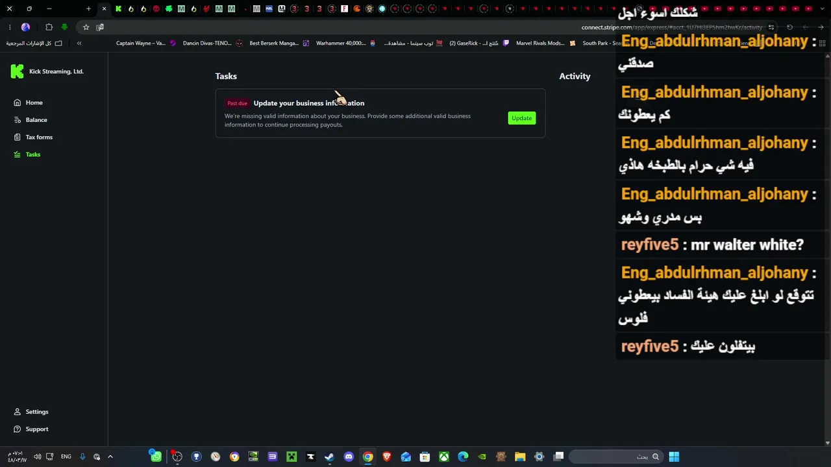
Task: Expand hidden system tray icons
Action: (x=110, y=457)
